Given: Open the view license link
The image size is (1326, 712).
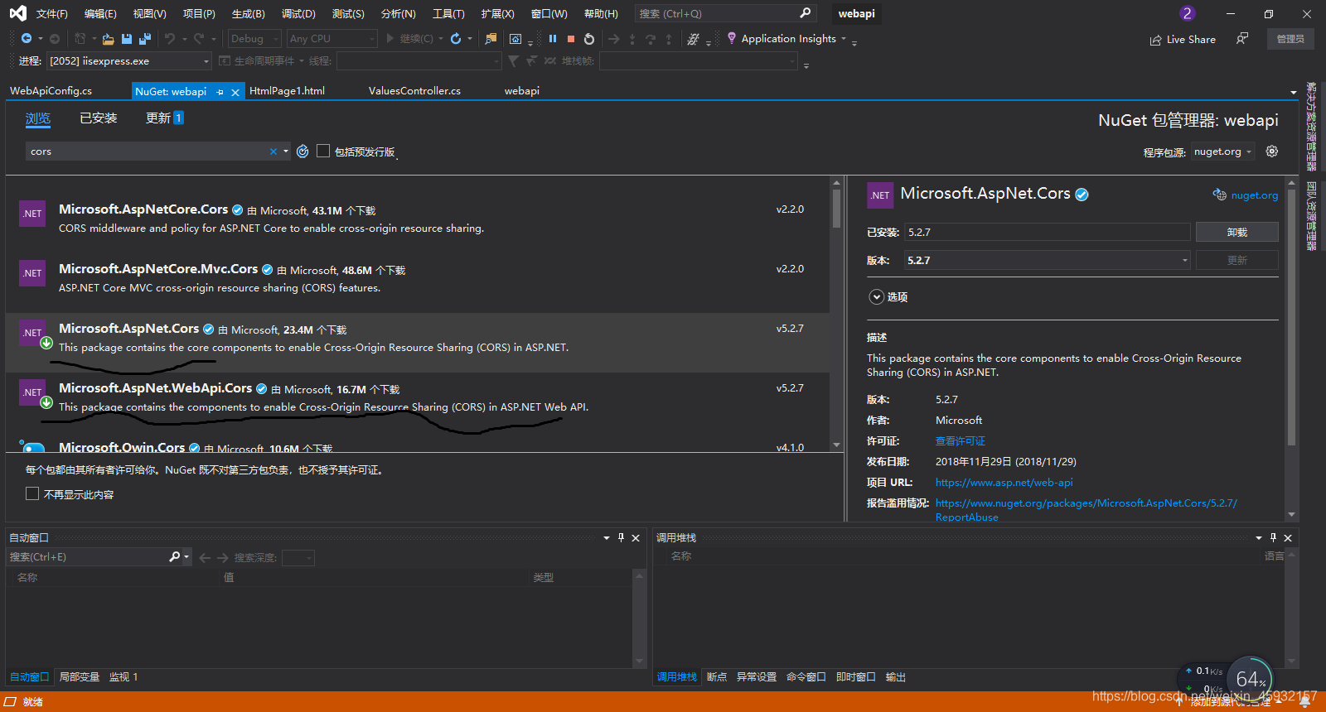Looking at the screenshot, I should (961, 441).
